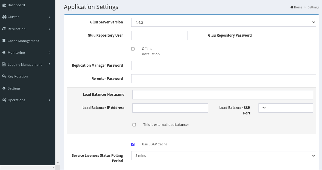
Task: Click the Load Balancer SSH Port field
Action: click(286, 108)
